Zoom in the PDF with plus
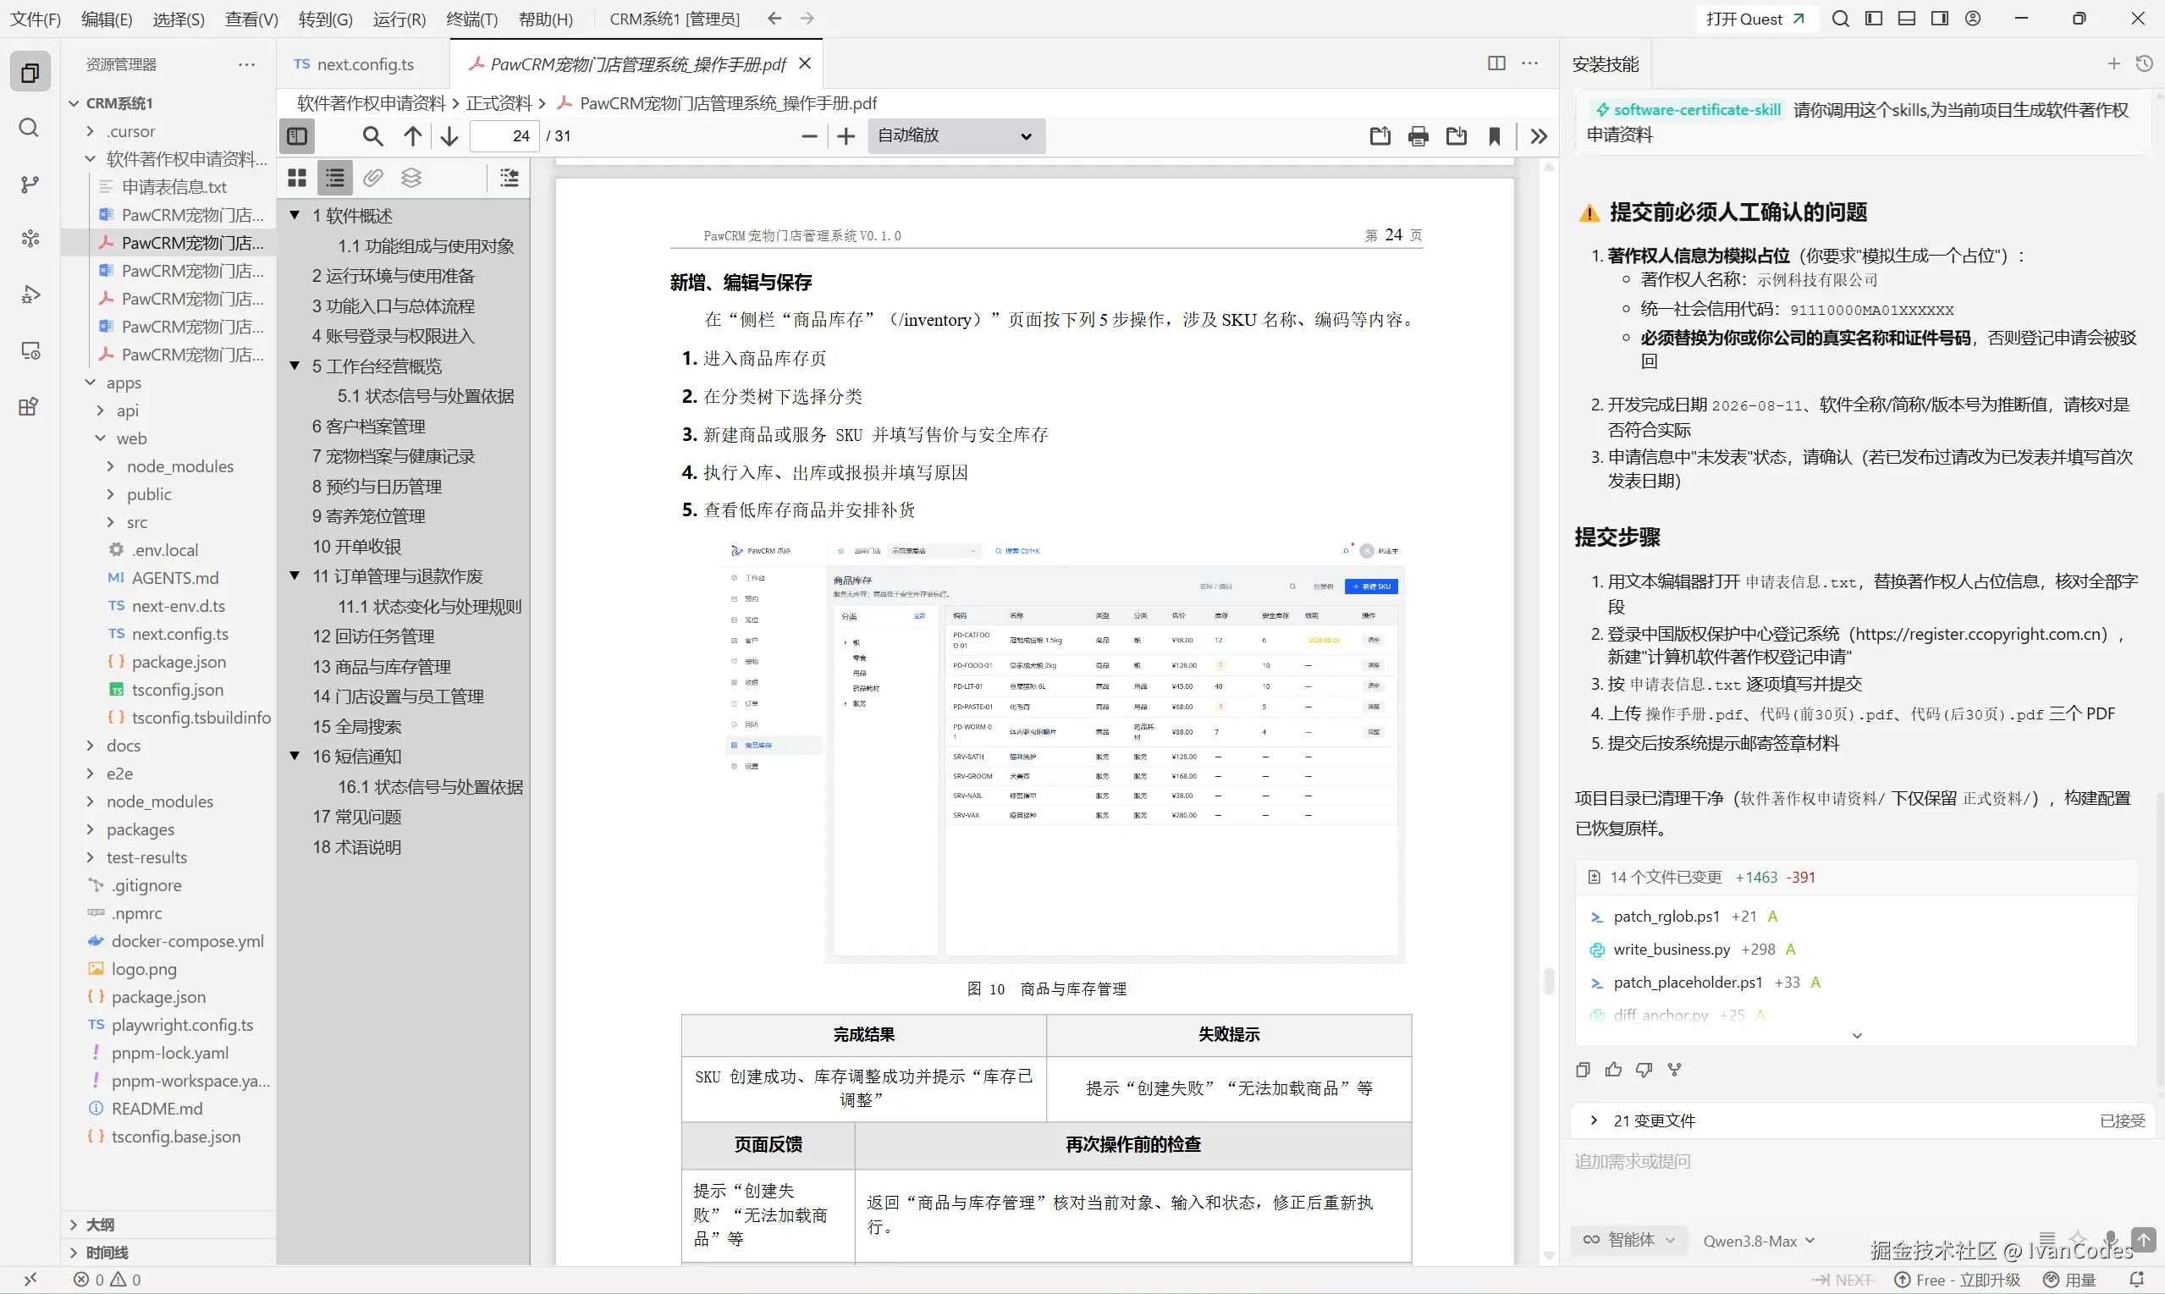This screenshot has width=2165, height=1294. (846, 136)
